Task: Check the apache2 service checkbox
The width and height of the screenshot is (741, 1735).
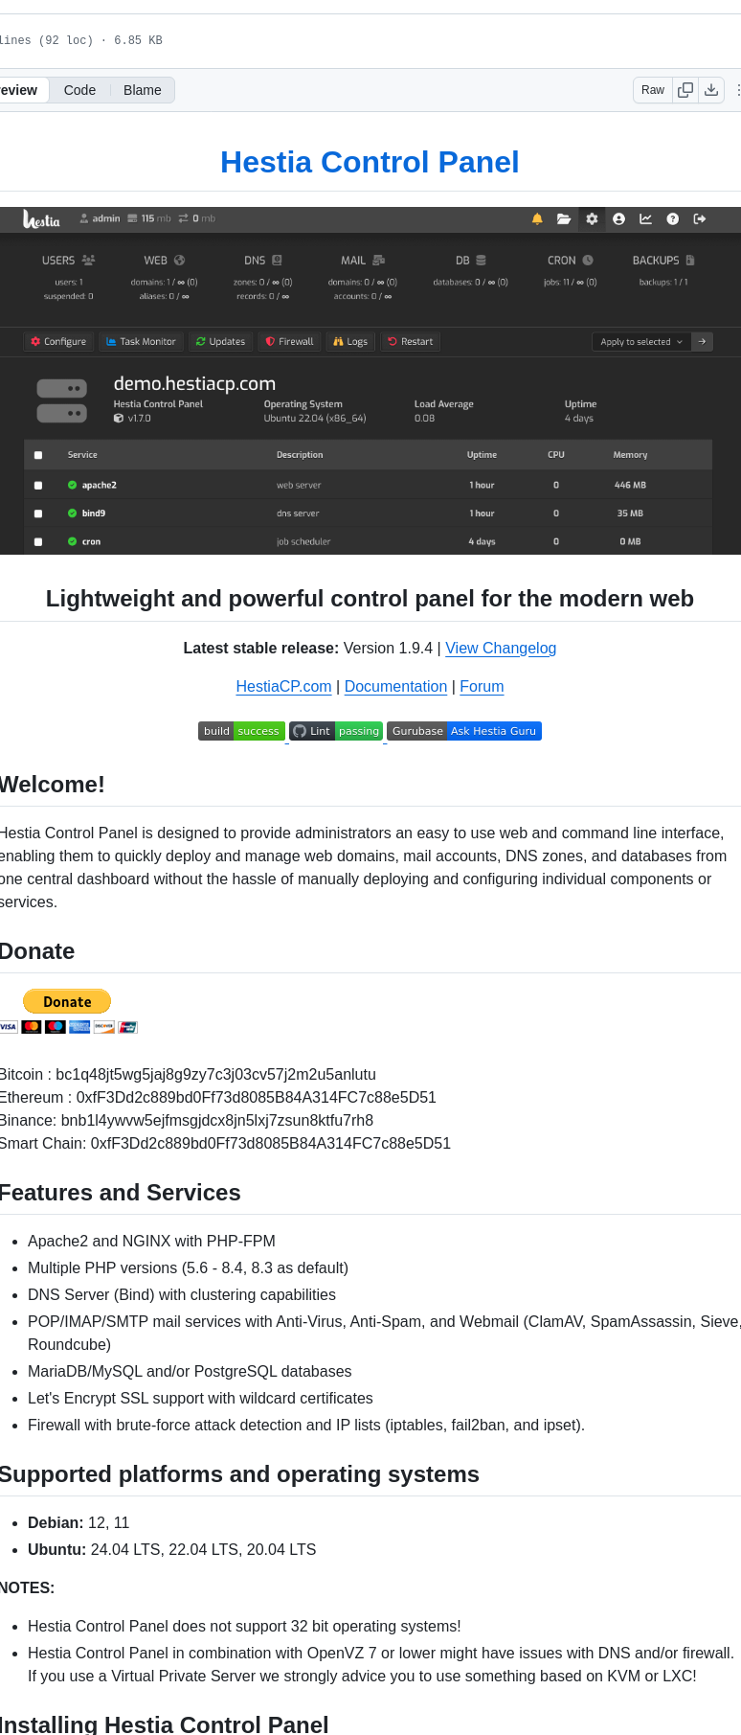Action: click(38, 486)
